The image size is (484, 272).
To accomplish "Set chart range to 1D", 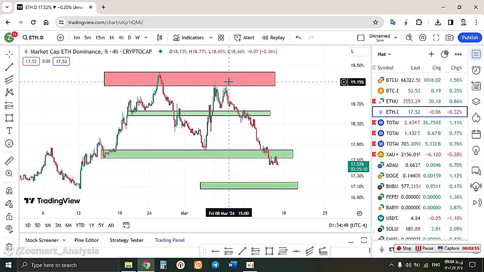I will [x=28, y=225].
